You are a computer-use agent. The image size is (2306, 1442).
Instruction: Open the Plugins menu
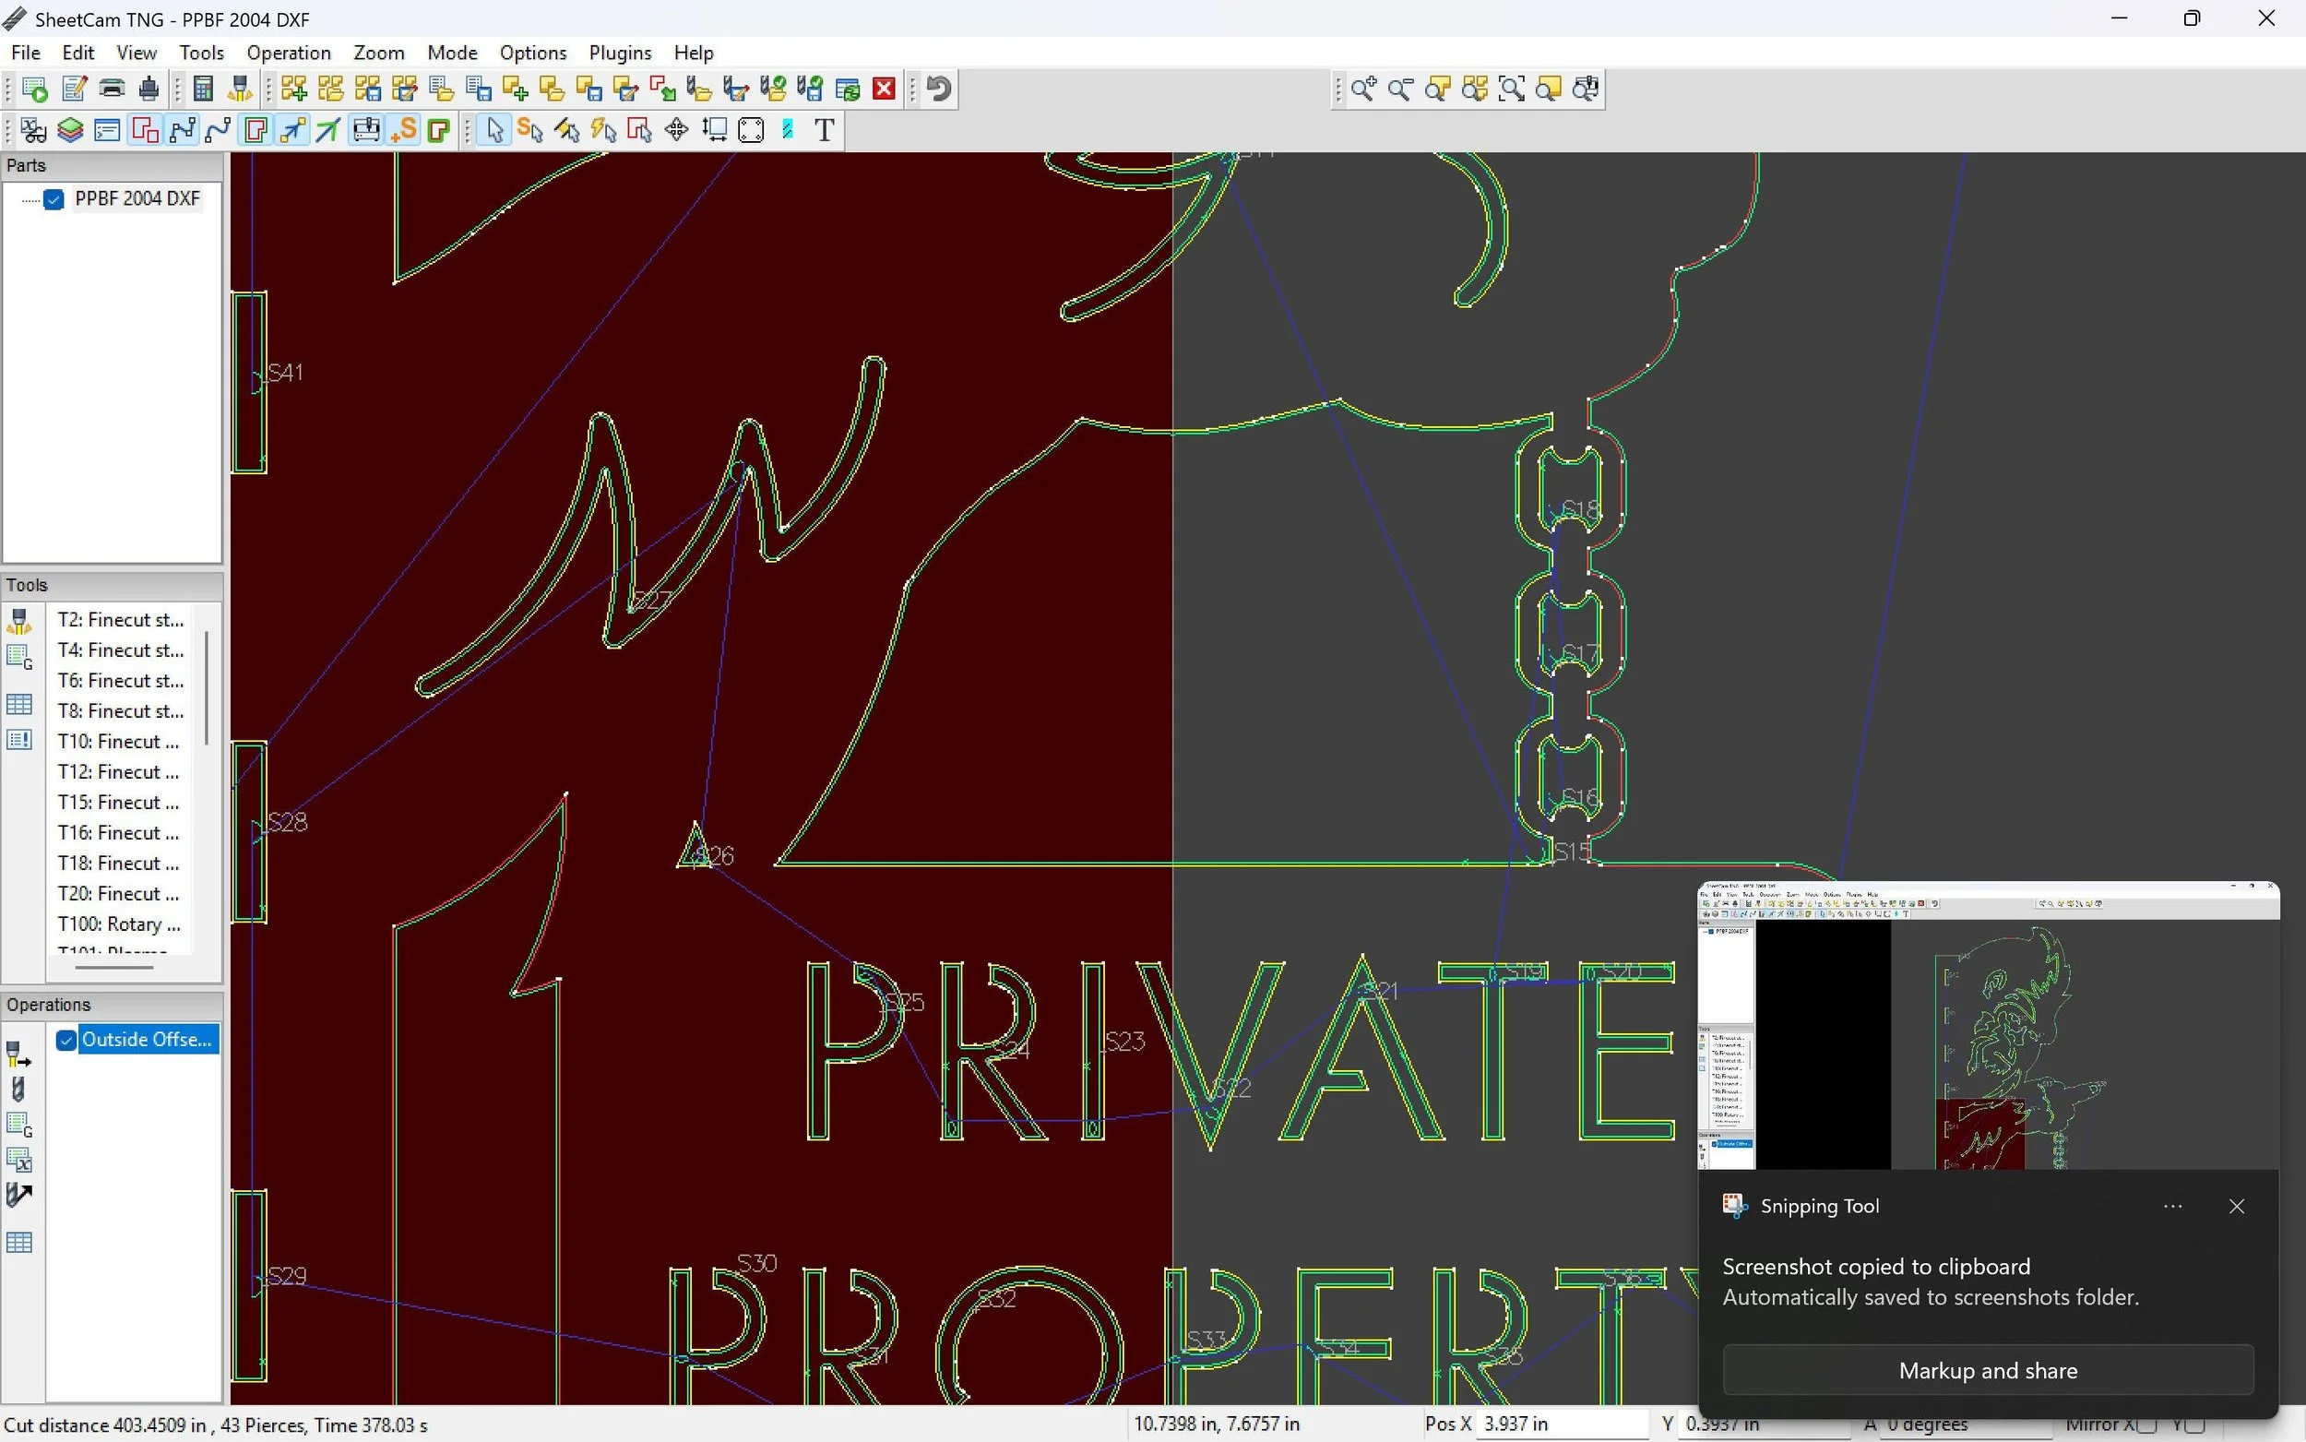click(620, 53)
